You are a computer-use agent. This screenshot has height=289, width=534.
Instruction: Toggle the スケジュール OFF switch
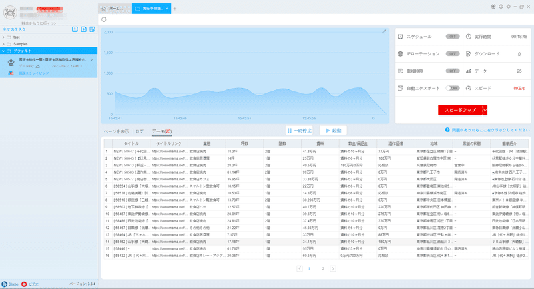[x=453, y=37]
